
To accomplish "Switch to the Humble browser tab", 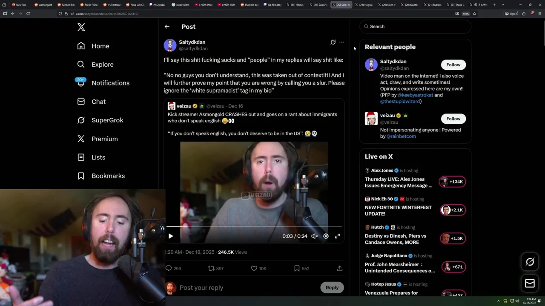I will 250,5.
